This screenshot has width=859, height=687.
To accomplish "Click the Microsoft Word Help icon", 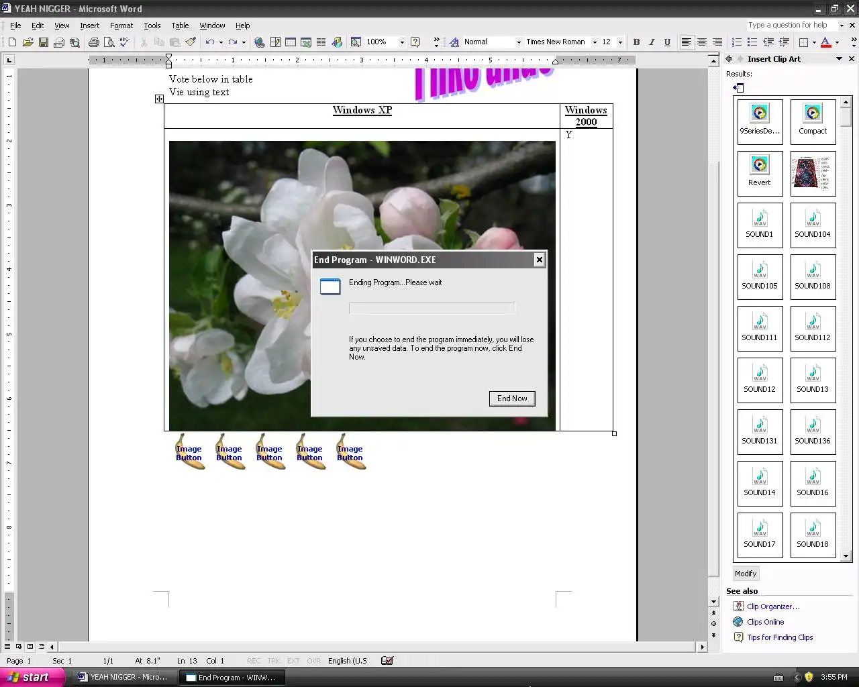I will coord(415,42).
